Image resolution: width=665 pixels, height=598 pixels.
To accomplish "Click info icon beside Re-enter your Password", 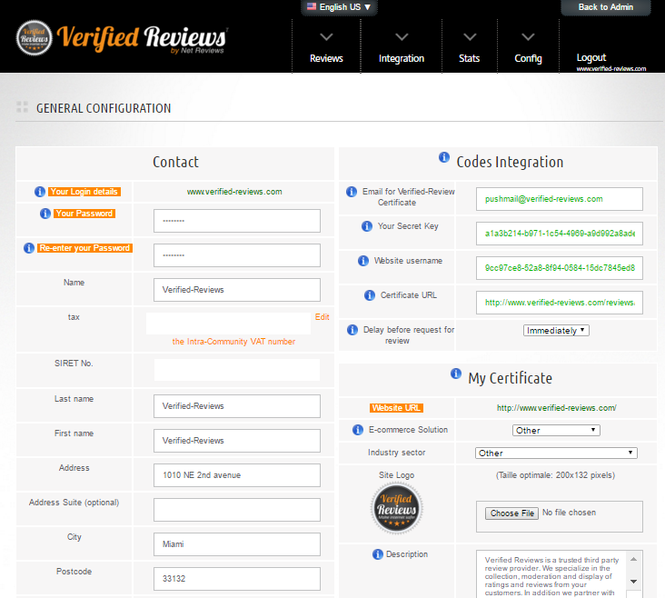I will [29, 248].
